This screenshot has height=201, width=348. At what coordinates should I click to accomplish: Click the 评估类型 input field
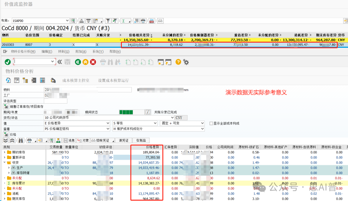(55, 101)
